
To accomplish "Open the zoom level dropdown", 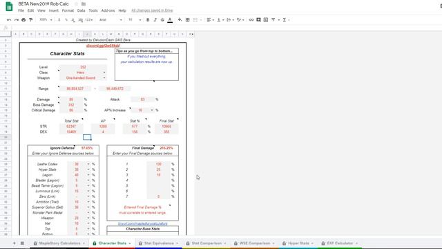I will 46,20.
